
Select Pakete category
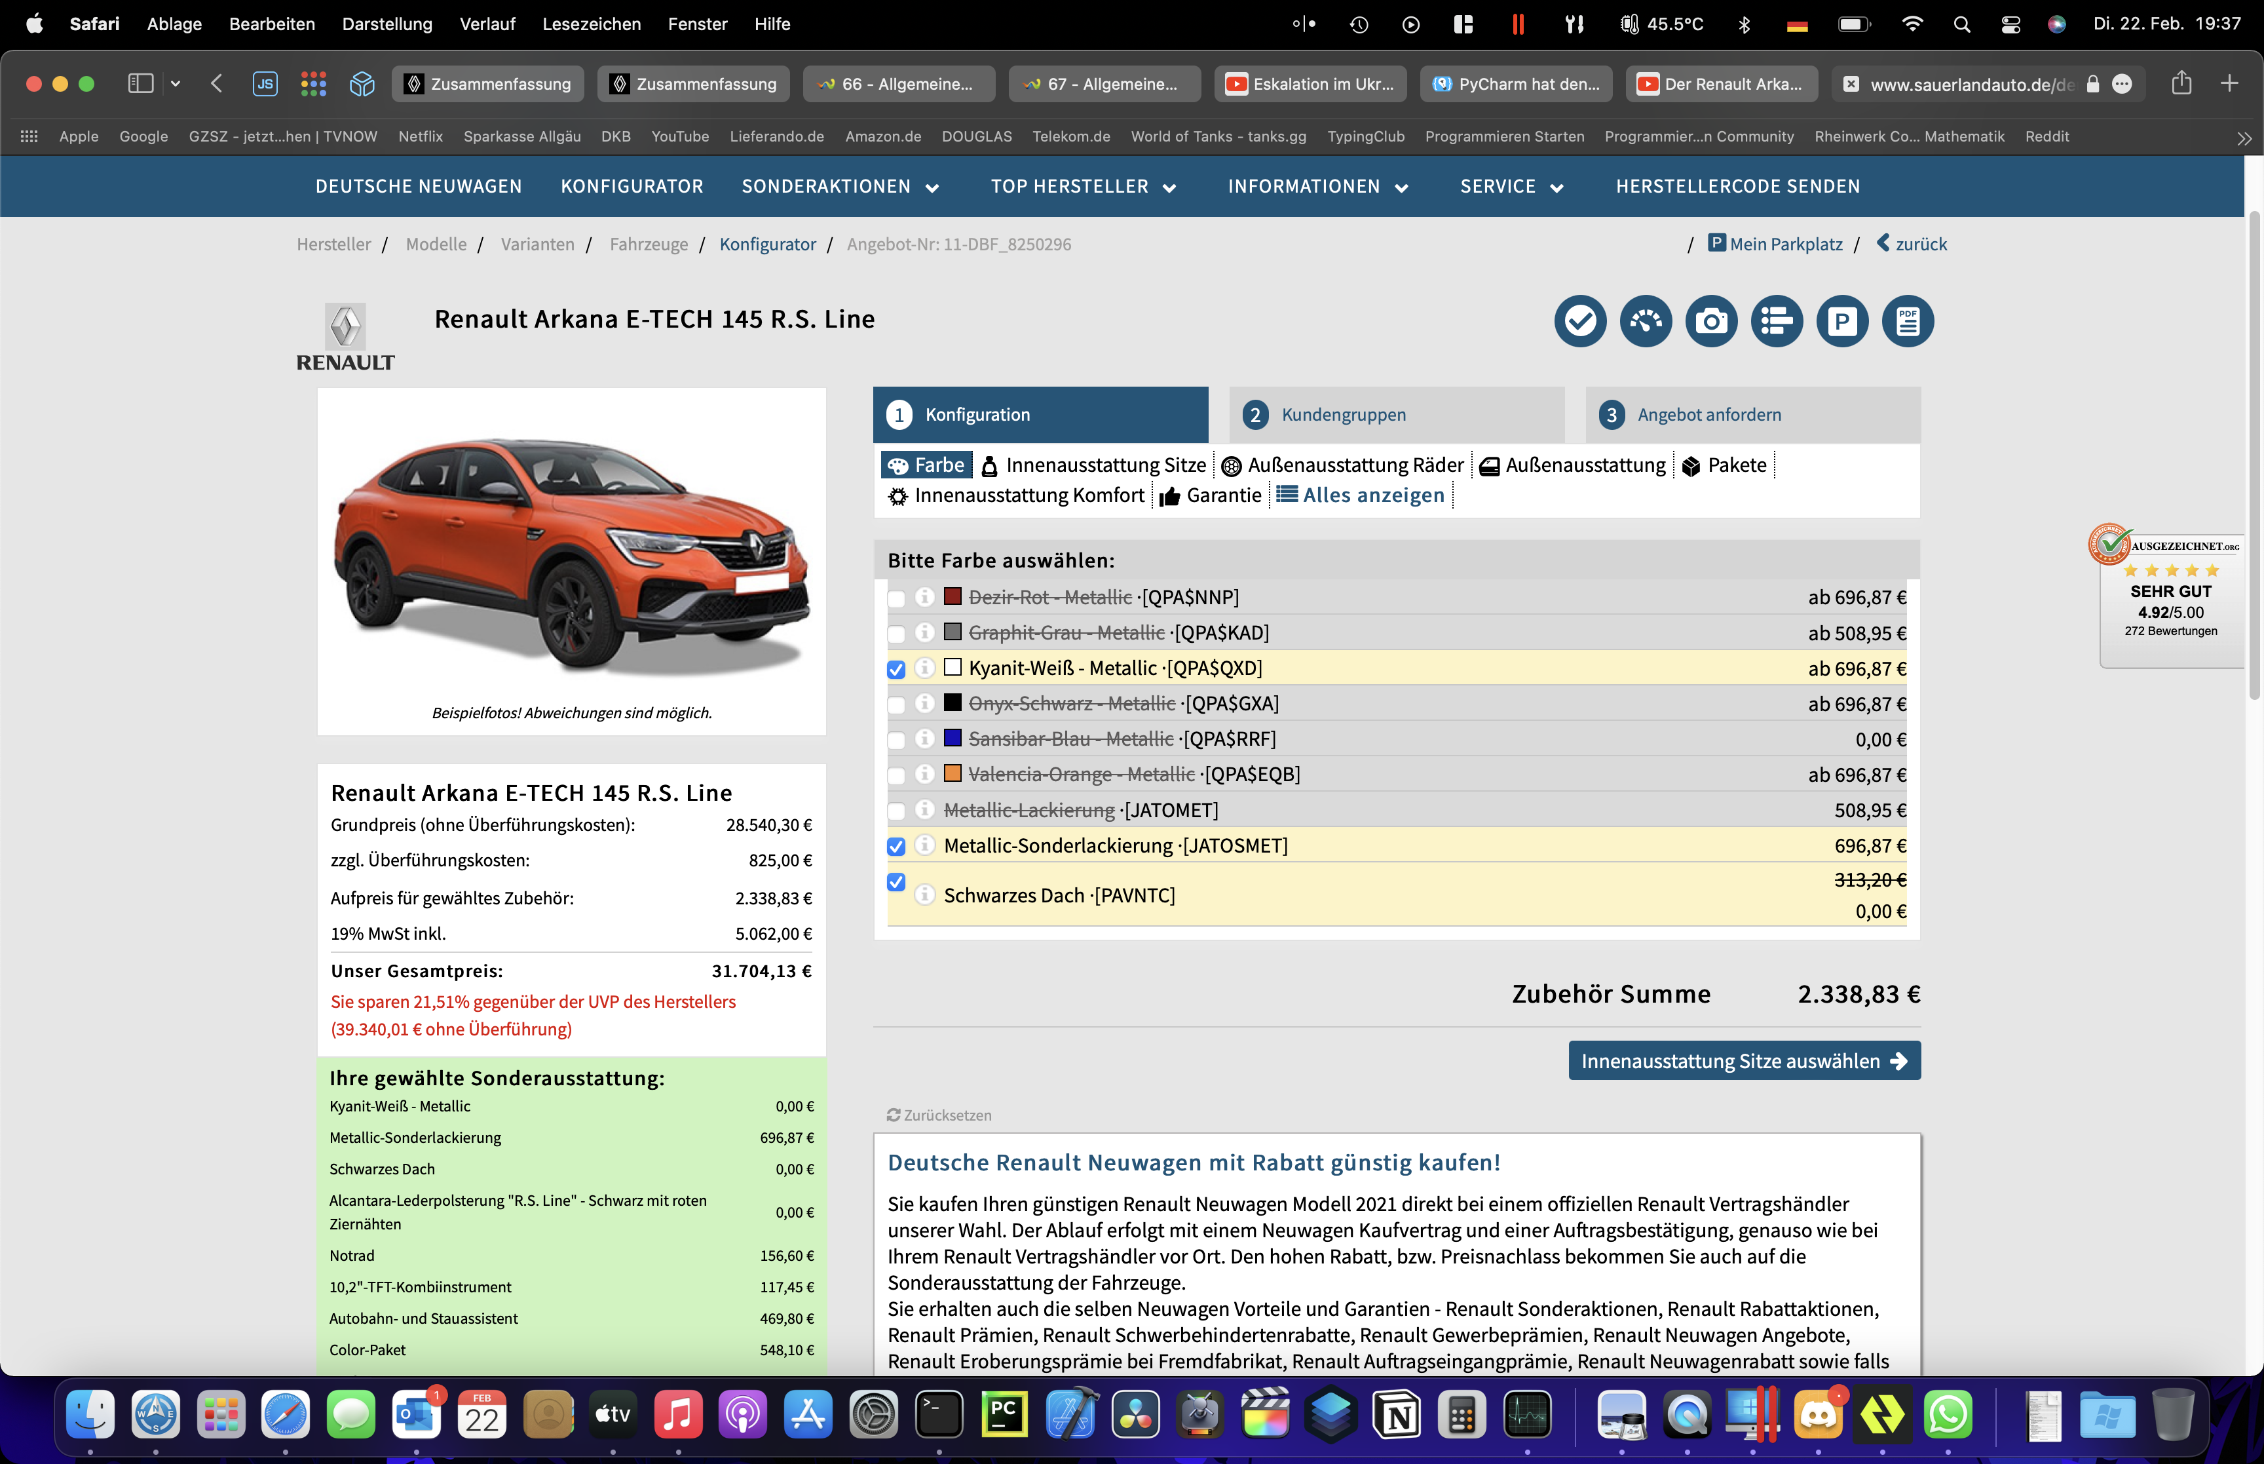tap(1724, 466)
